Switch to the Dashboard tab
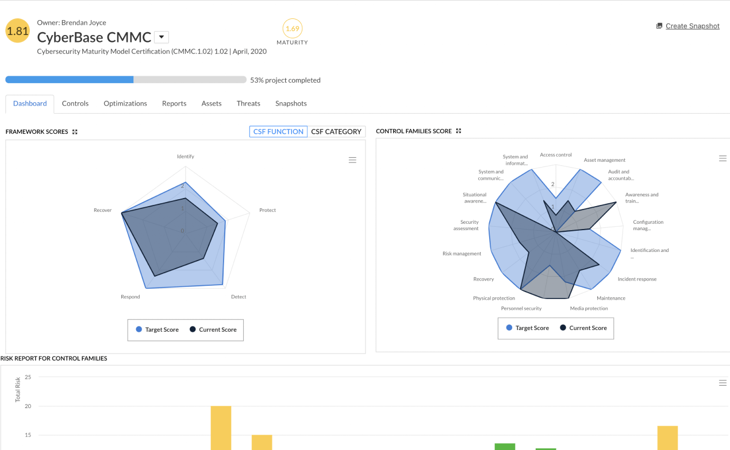 (x=30, y=103)
